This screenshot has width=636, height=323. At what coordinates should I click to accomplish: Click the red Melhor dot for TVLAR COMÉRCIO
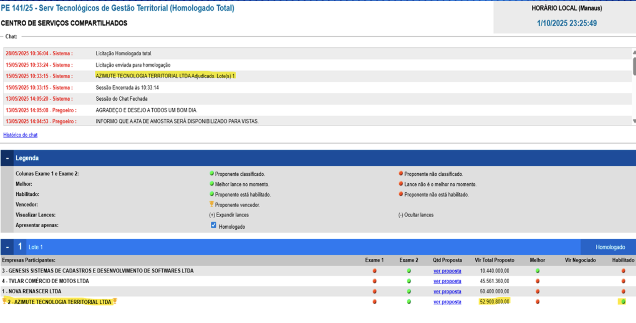(537, 281)
